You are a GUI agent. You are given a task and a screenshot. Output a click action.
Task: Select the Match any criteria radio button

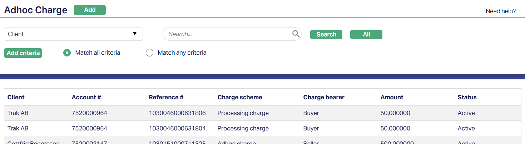coord(149,53)
